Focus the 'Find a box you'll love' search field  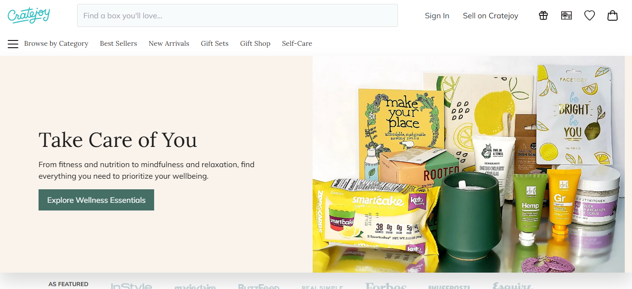pyautogui.click(x=237, y=15)
